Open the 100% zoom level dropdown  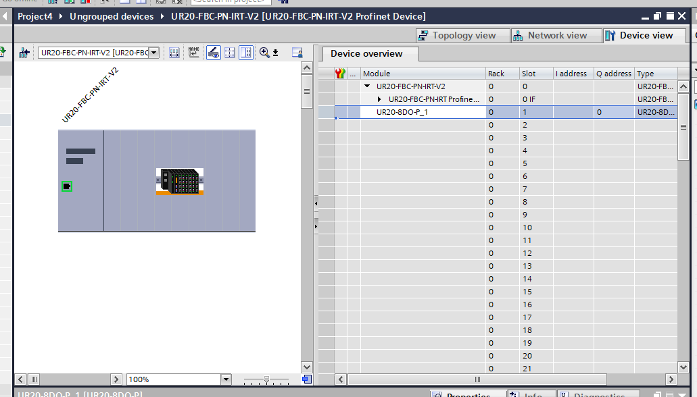click(x=226, y=379)
